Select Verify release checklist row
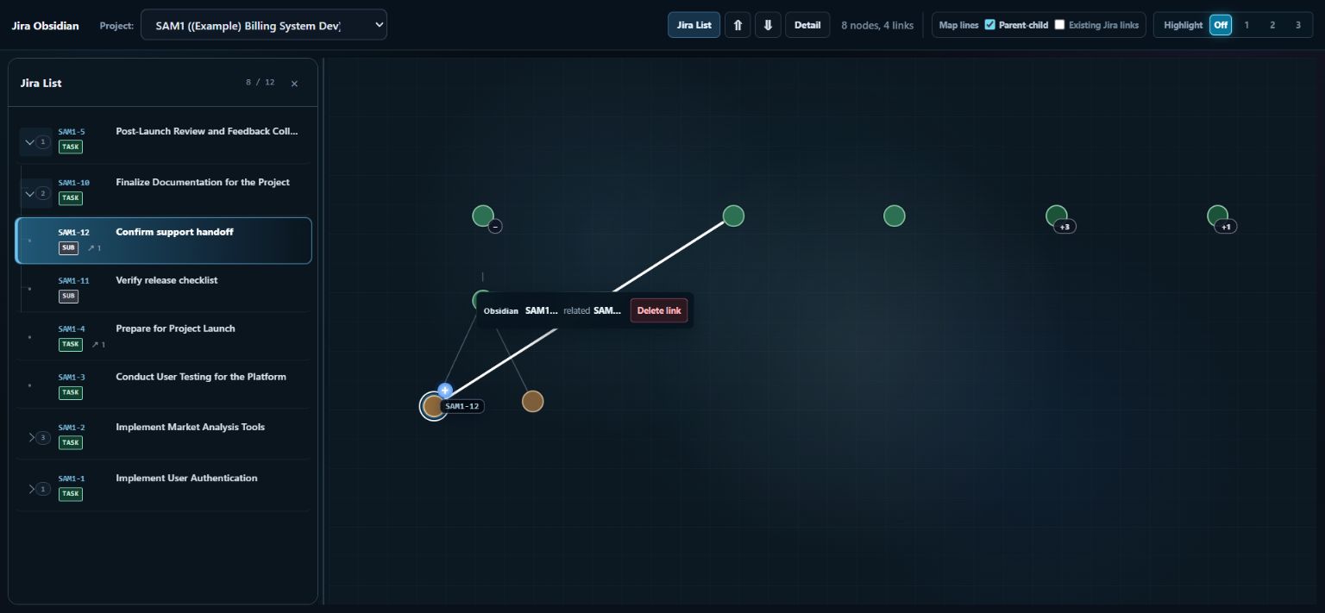 coord(163,288)
